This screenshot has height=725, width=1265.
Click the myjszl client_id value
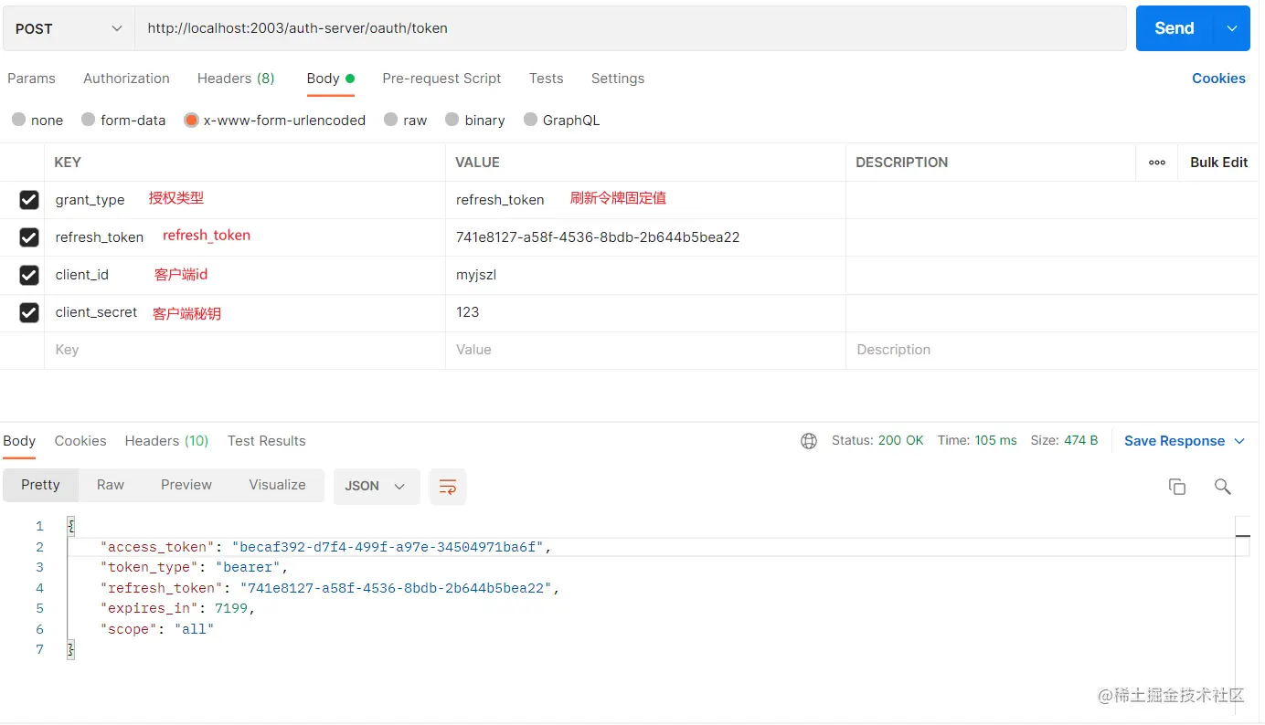tap(476, 275)
